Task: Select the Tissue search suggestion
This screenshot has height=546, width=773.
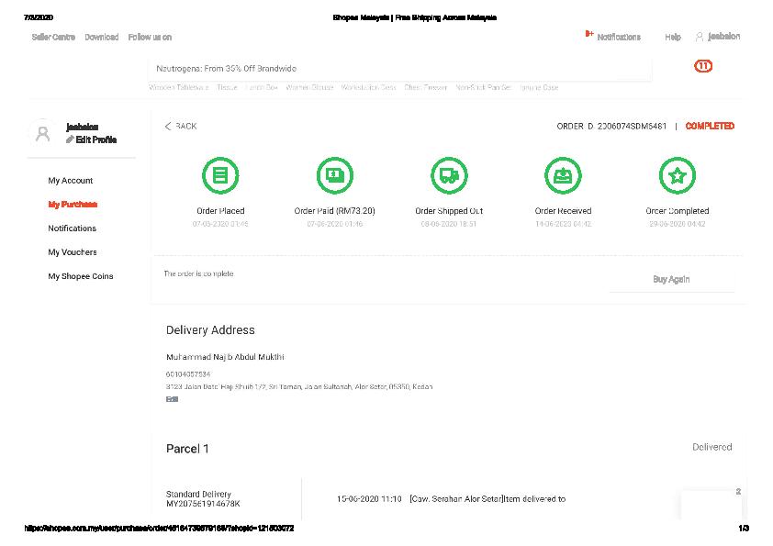Action: [227, 87]
